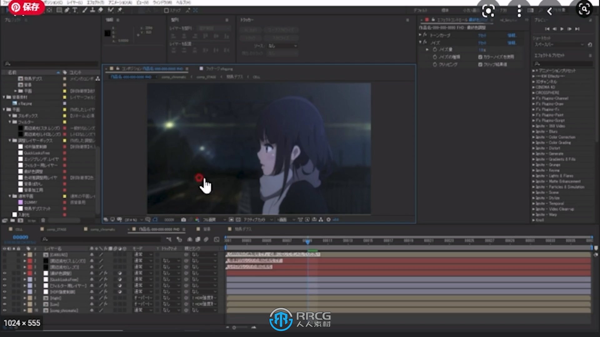This screenshot has height=337, width=600.
Task: Toggle visibility eye of layer 8 Hight
Action: (x=4, y=298)
